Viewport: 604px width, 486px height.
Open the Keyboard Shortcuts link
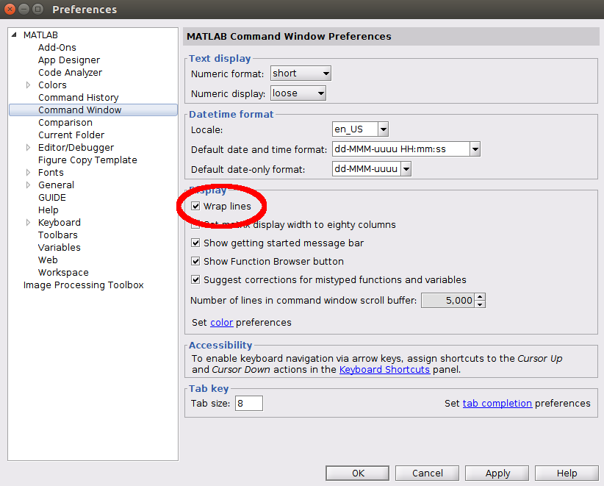click(384, 370)
